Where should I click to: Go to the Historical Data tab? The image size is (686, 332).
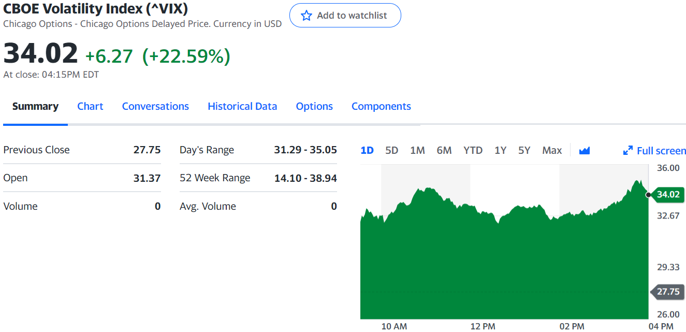click(242, 106)
